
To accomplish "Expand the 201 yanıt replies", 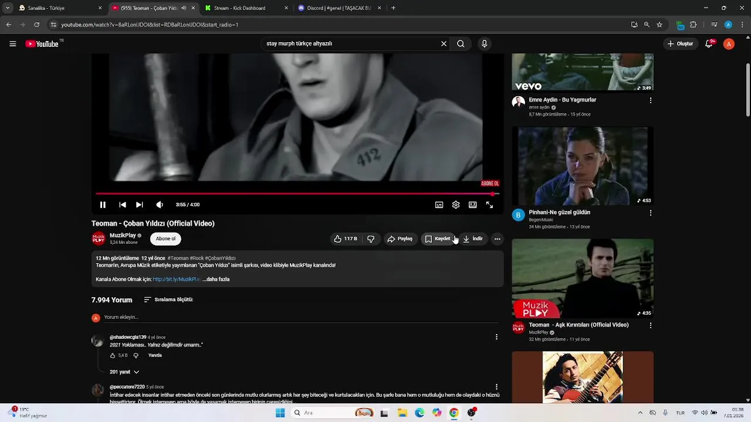I will [124, 372].
